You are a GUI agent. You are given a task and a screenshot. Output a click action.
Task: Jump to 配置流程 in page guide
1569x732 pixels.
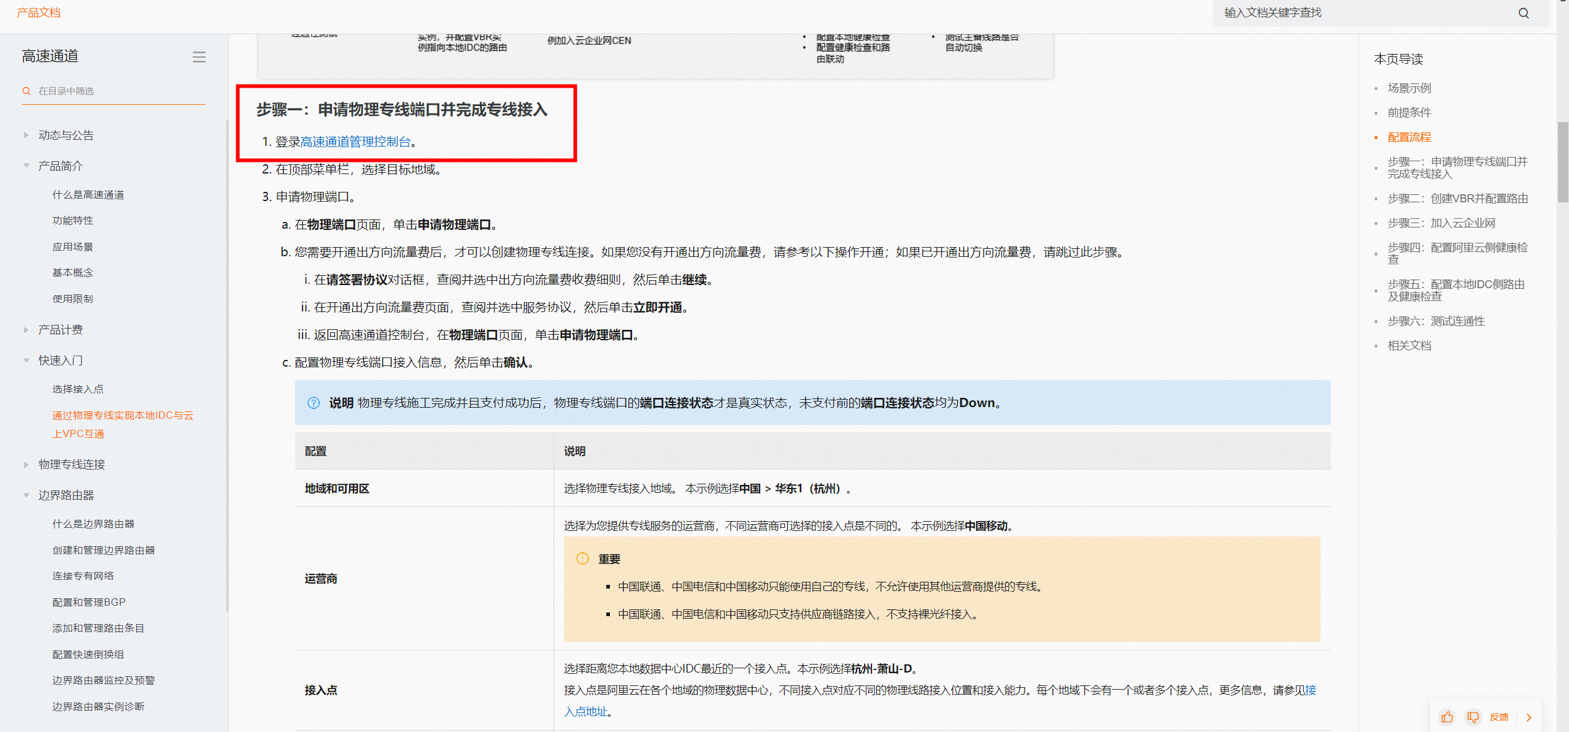click(1409, 137)
